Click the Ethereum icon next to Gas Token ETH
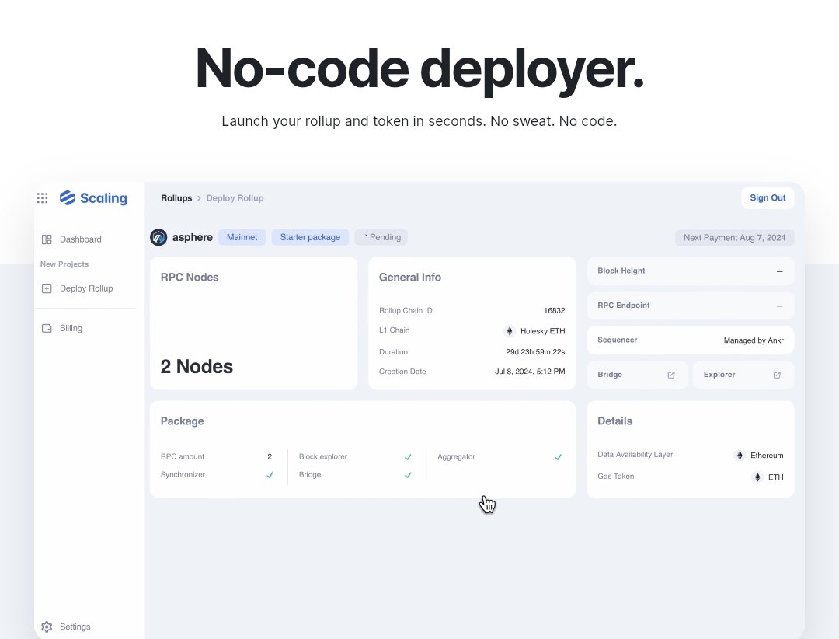This screenshot has width=839, height=639. 757,477
